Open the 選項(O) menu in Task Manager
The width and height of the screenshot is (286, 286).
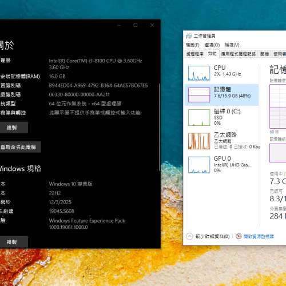(x=212, y=45)
